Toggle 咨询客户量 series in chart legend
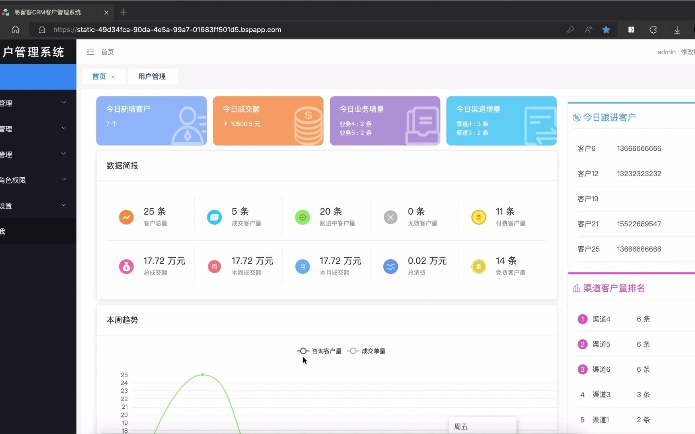Image resolution: width=695 pixels, height=434 pixels. pos(319,351)
